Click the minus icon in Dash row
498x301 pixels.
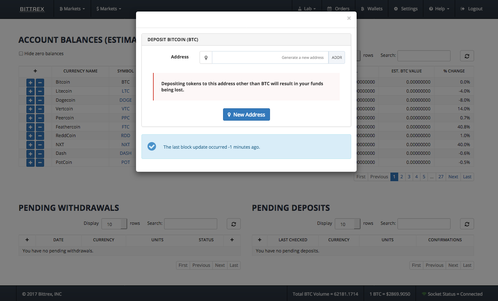40,154
